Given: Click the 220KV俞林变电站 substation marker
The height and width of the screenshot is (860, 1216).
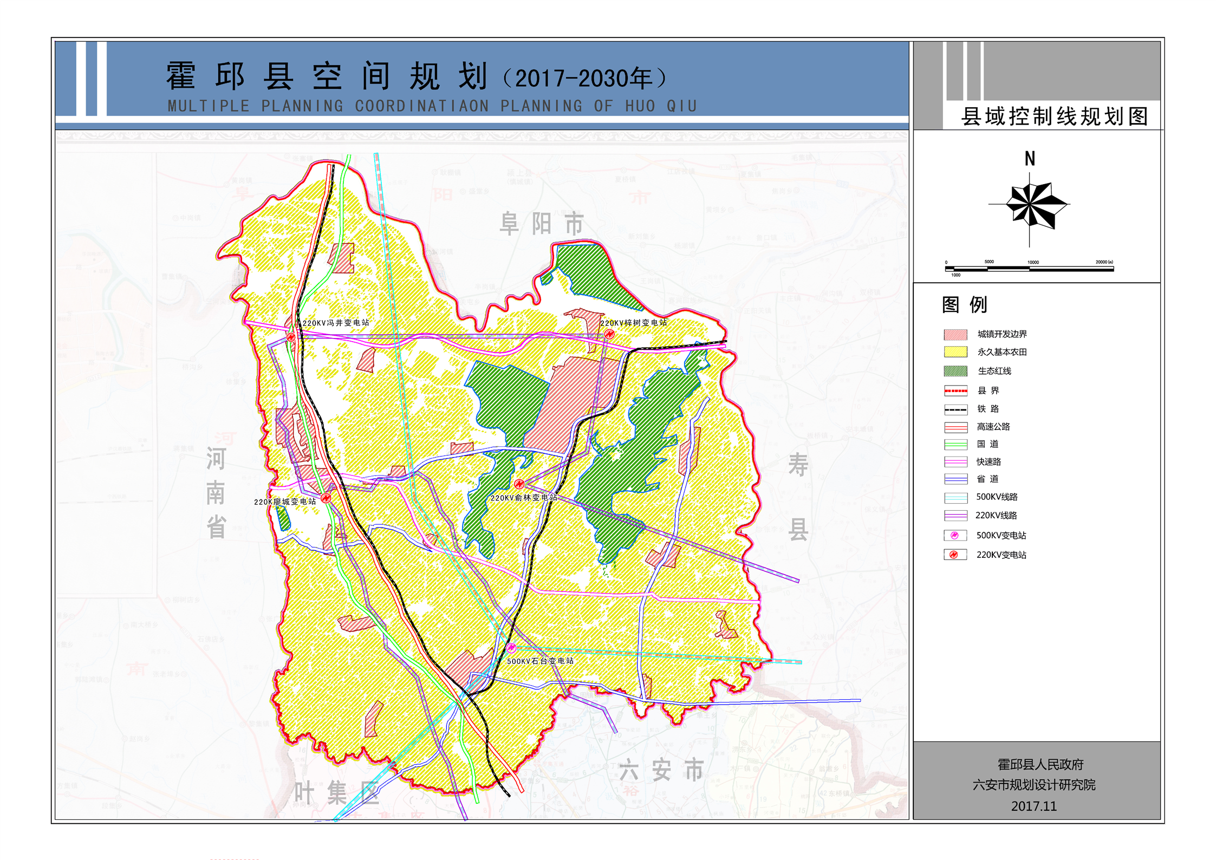Looking at the screenshot, I should [x=519, y=484].
